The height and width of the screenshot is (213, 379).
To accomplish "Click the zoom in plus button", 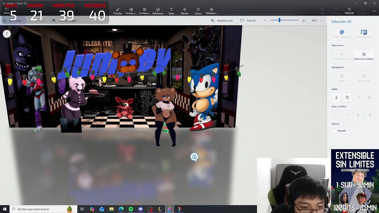I will pyautogui.click(x=303, y=20).
